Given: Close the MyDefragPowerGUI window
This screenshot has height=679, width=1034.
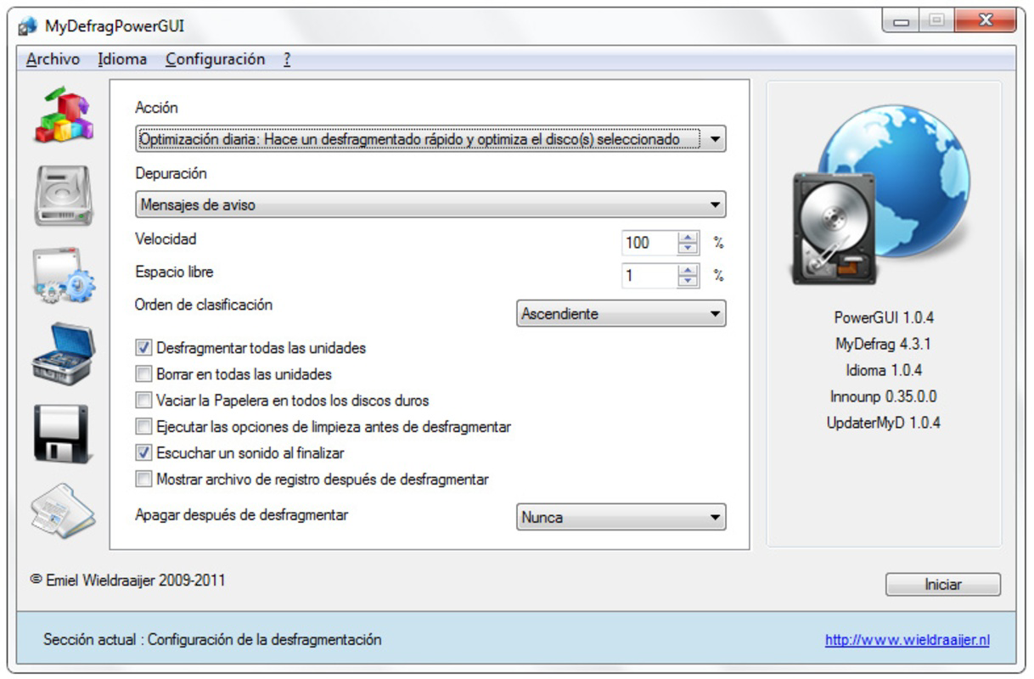Looking at the screenshot, I should pyautogui.click(x=984, y=21).
